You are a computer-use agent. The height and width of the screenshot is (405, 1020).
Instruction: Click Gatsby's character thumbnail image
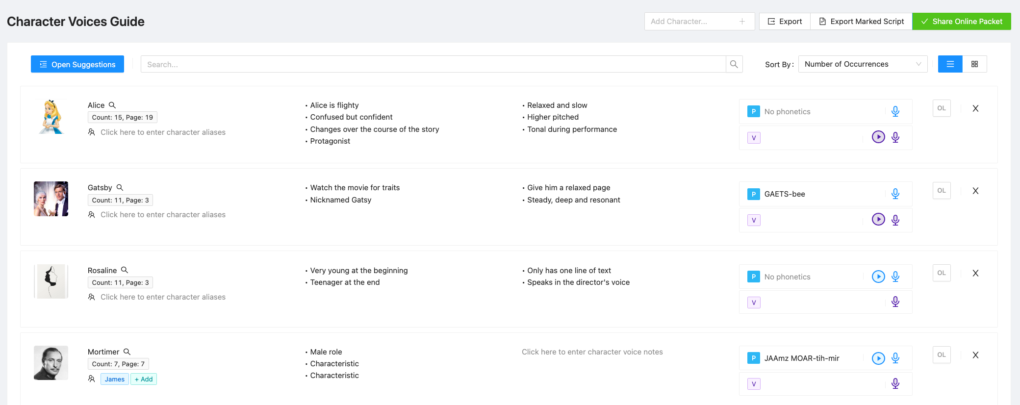click(x=51, y=199)
